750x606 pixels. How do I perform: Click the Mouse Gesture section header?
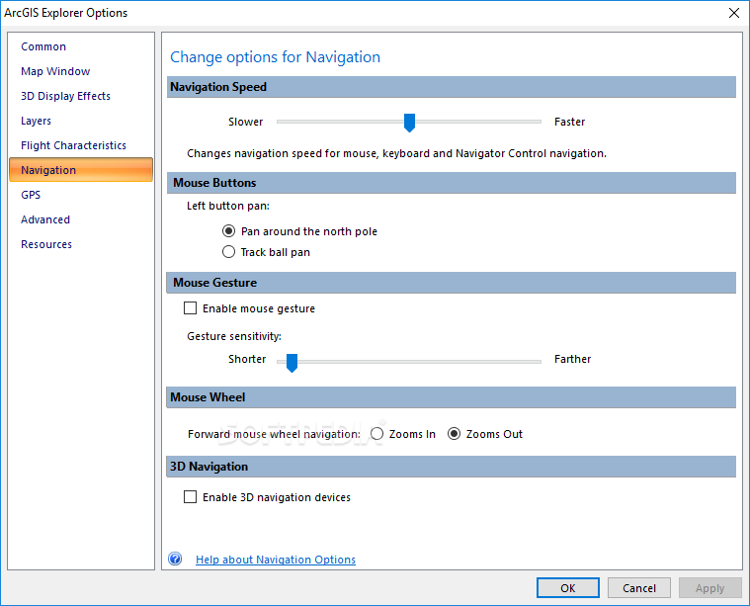click(451, 283)
